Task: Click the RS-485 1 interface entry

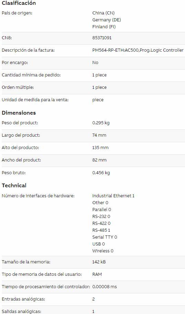Action: click(x=101, y=230)
